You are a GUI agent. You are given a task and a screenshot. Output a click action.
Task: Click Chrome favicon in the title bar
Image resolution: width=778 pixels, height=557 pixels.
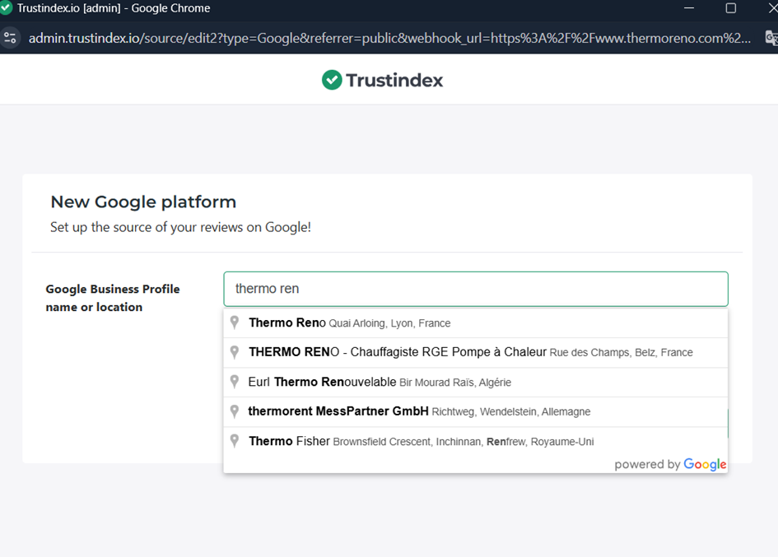6,8
